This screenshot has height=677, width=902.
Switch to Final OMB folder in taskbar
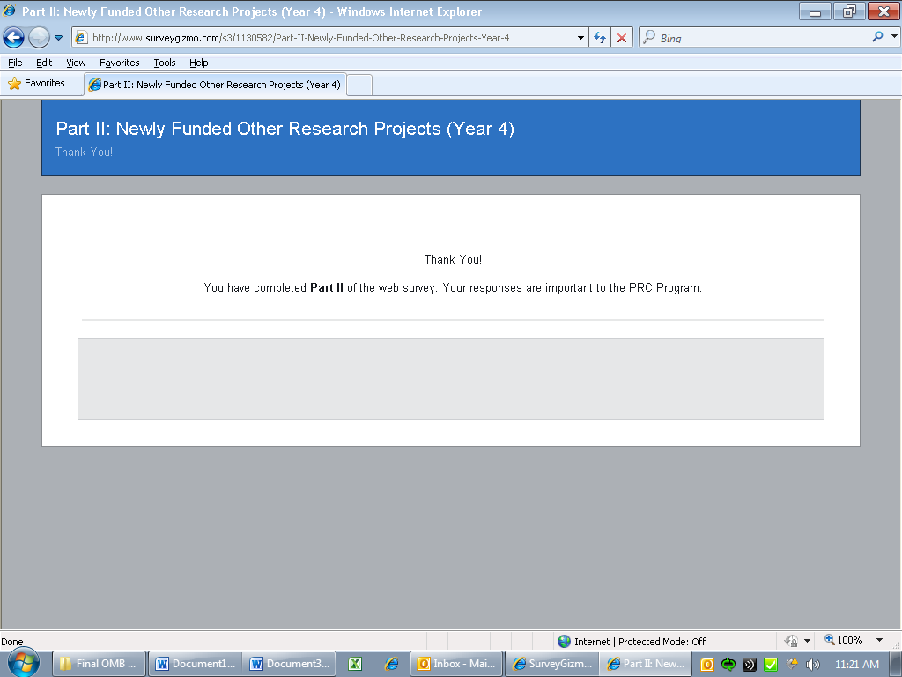100,664
